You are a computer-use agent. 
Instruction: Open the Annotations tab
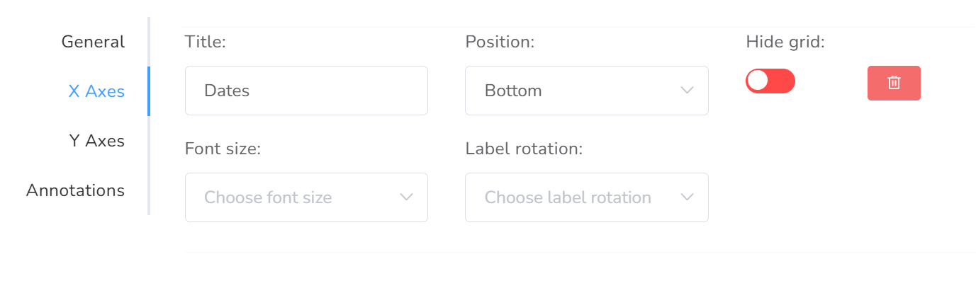75,190
